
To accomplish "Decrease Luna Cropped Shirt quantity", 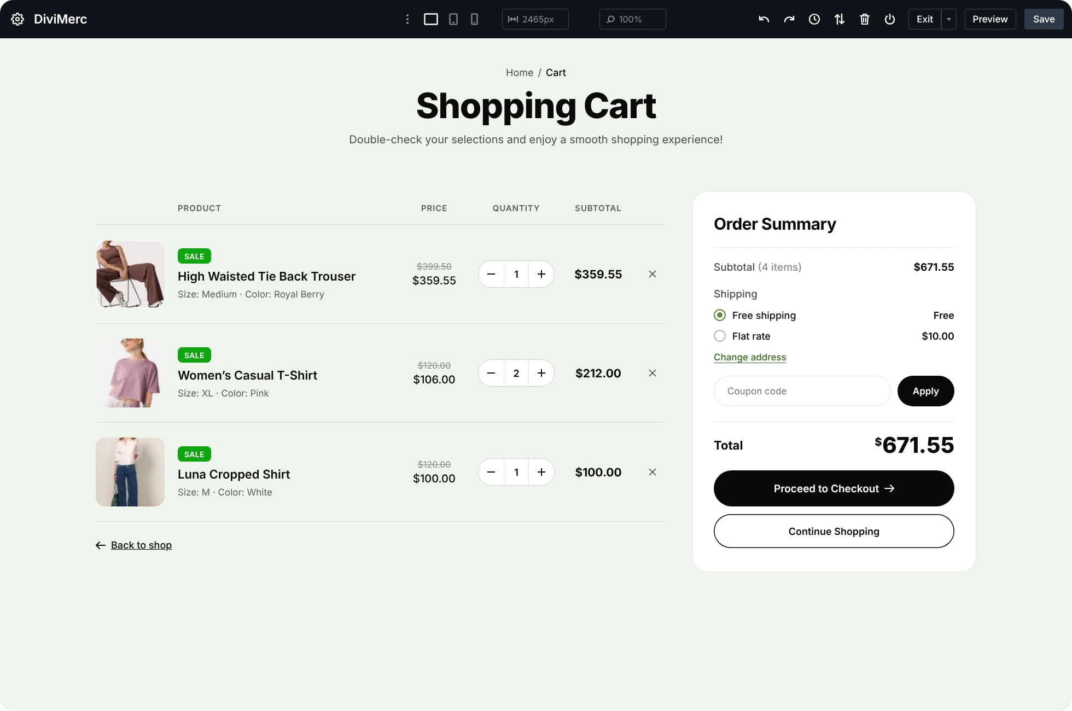I will (x=491, y=472).
